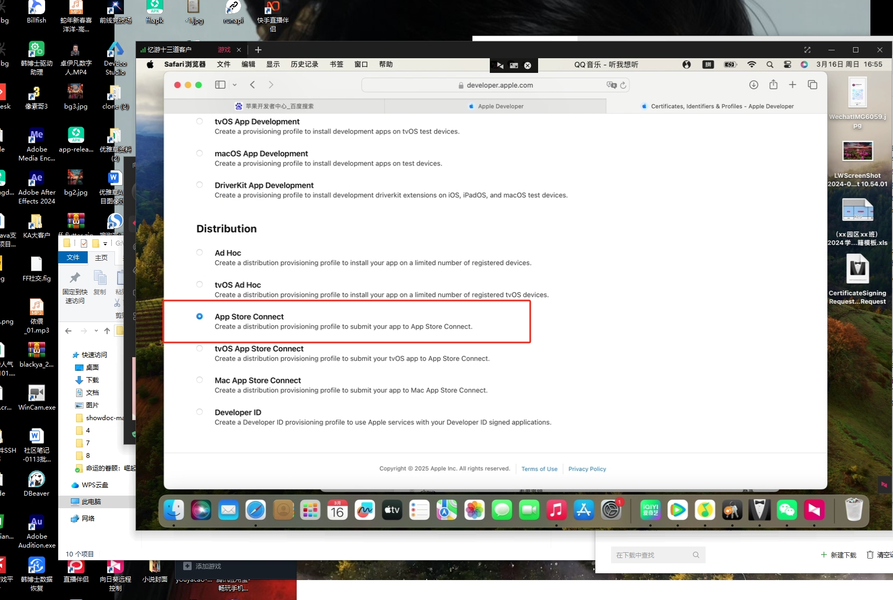Open the 历史记录 menu
Image resolution: width=893 pixels, height=600 pixels.
pyautogui.click(x=304, y=64)
